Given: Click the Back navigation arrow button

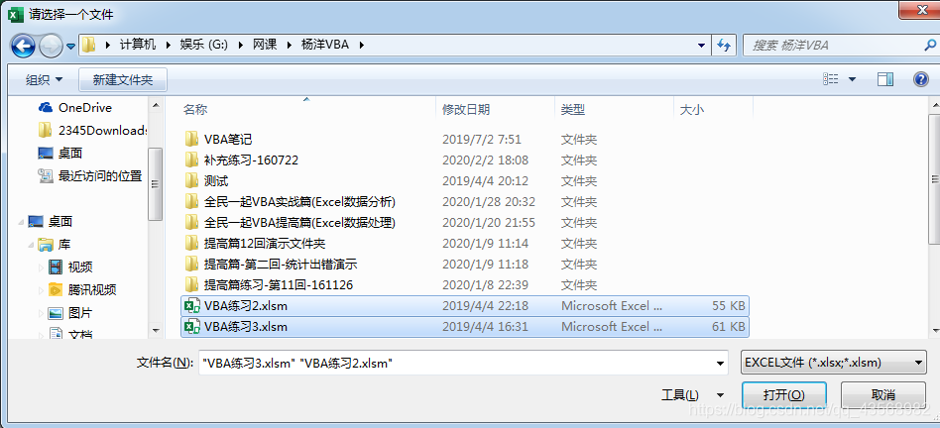Looking at the screenshot, I should pyautogui.click(x=23, y=46).
